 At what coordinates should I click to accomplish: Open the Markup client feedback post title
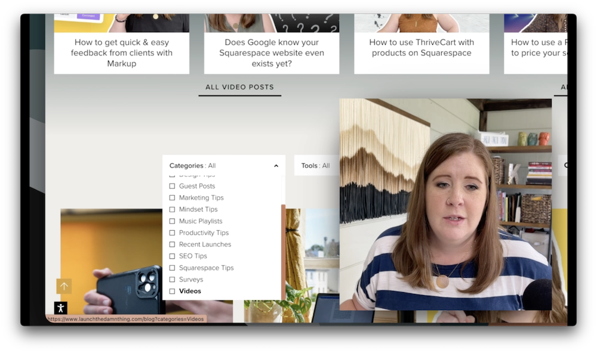pos(121,53)
